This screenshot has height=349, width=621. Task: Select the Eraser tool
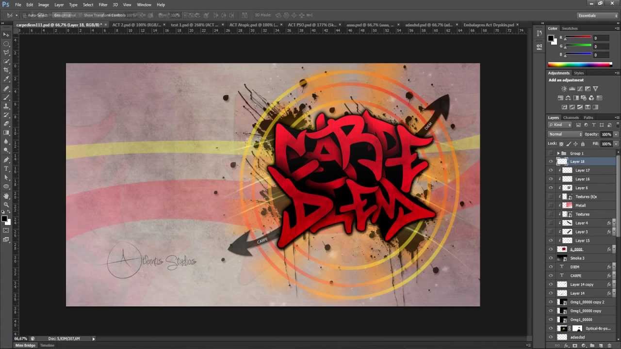[x=6, y=123]
